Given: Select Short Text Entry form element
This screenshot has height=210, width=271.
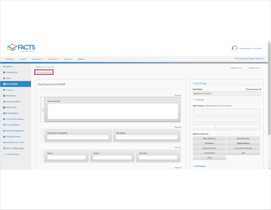Looking at the screenshot, I should point(210,138).
